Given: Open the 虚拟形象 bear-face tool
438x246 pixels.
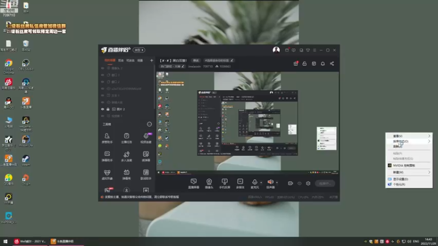Looking at the screenshot, I should point(107,174).
